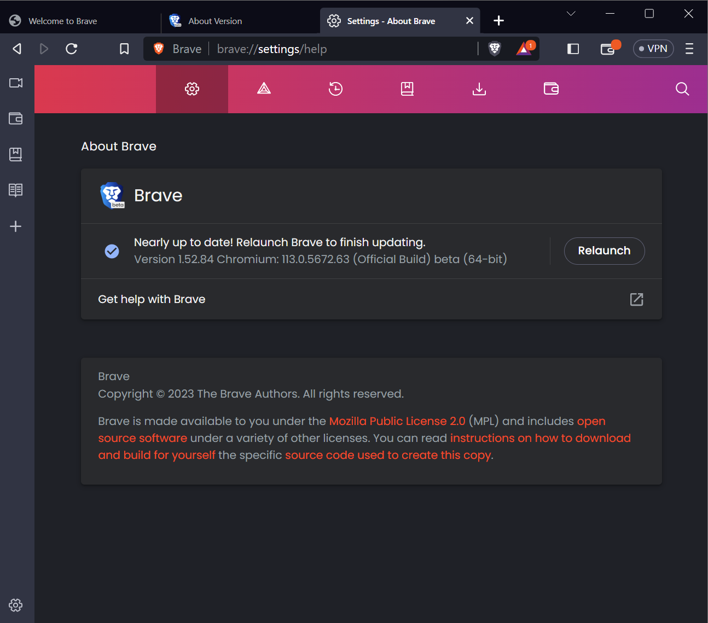Viewport: 708px width, 623px height.
Task: Open instructions on how to download link
Action: [x=364, y=446]
